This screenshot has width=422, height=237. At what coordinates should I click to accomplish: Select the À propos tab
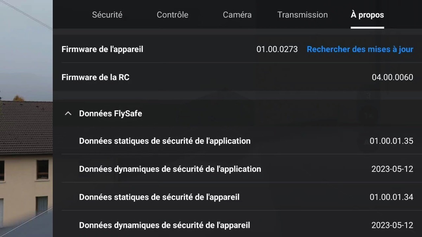[367, 15]
